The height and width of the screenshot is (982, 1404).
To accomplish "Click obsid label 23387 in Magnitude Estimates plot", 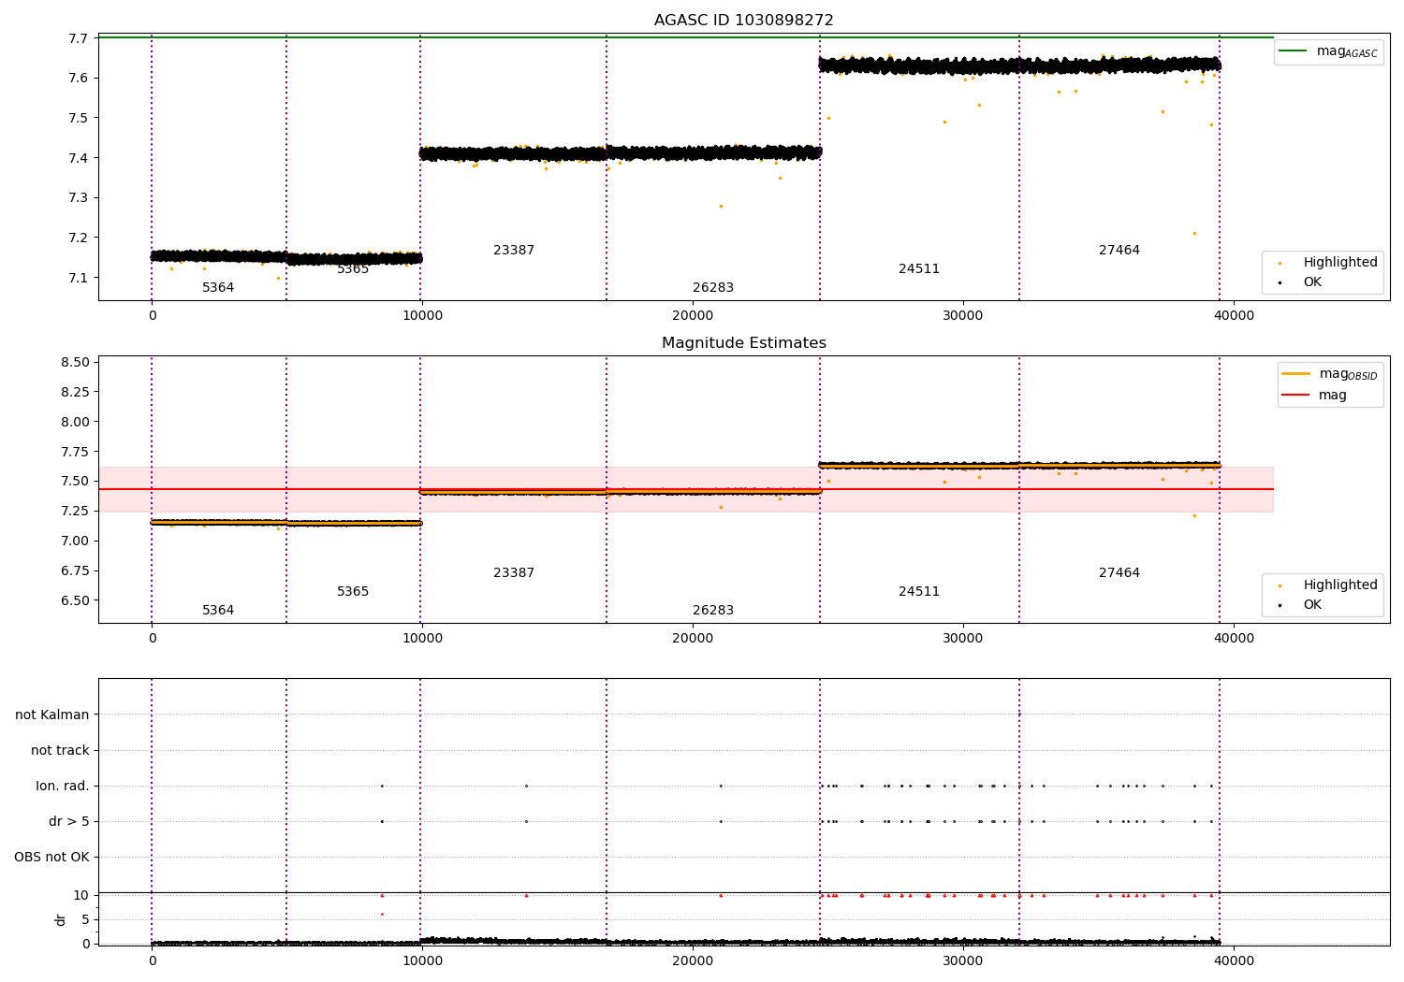I will click(514, 573).
